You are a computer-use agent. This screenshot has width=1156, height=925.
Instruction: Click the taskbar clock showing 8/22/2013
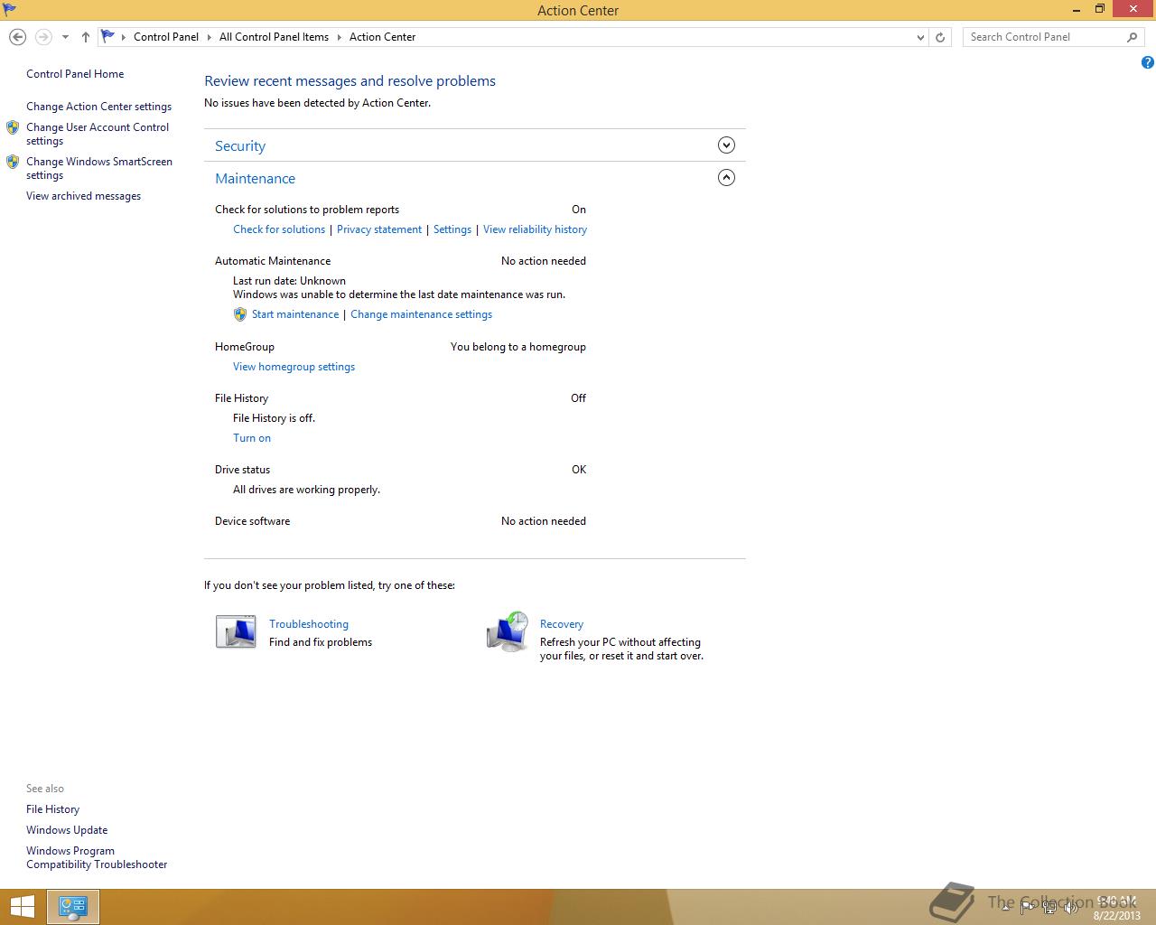tap(1117, 908)
